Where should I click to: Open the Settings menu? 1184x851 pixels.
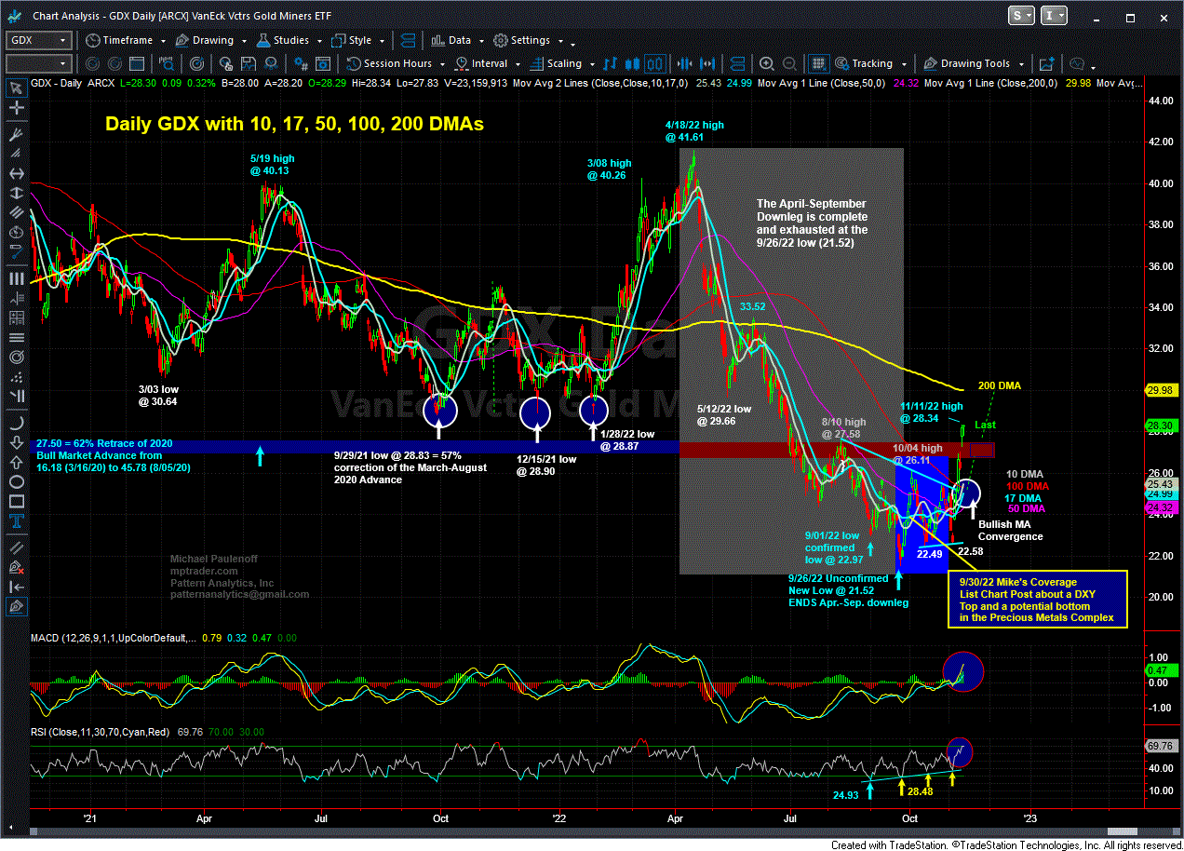tap(529, 41)
